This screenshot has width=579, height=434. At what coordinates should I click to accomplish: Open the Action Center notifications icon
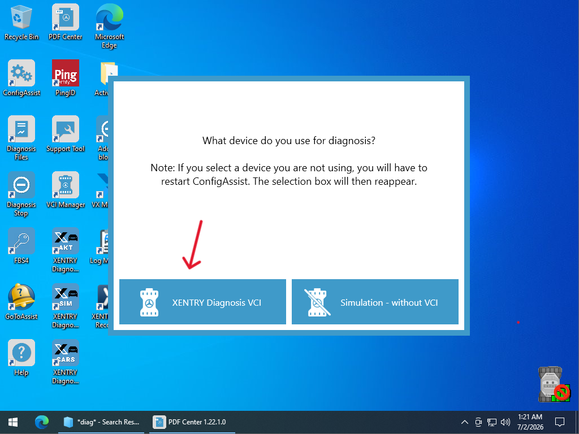pyautogui.click(x=560, y=422)
